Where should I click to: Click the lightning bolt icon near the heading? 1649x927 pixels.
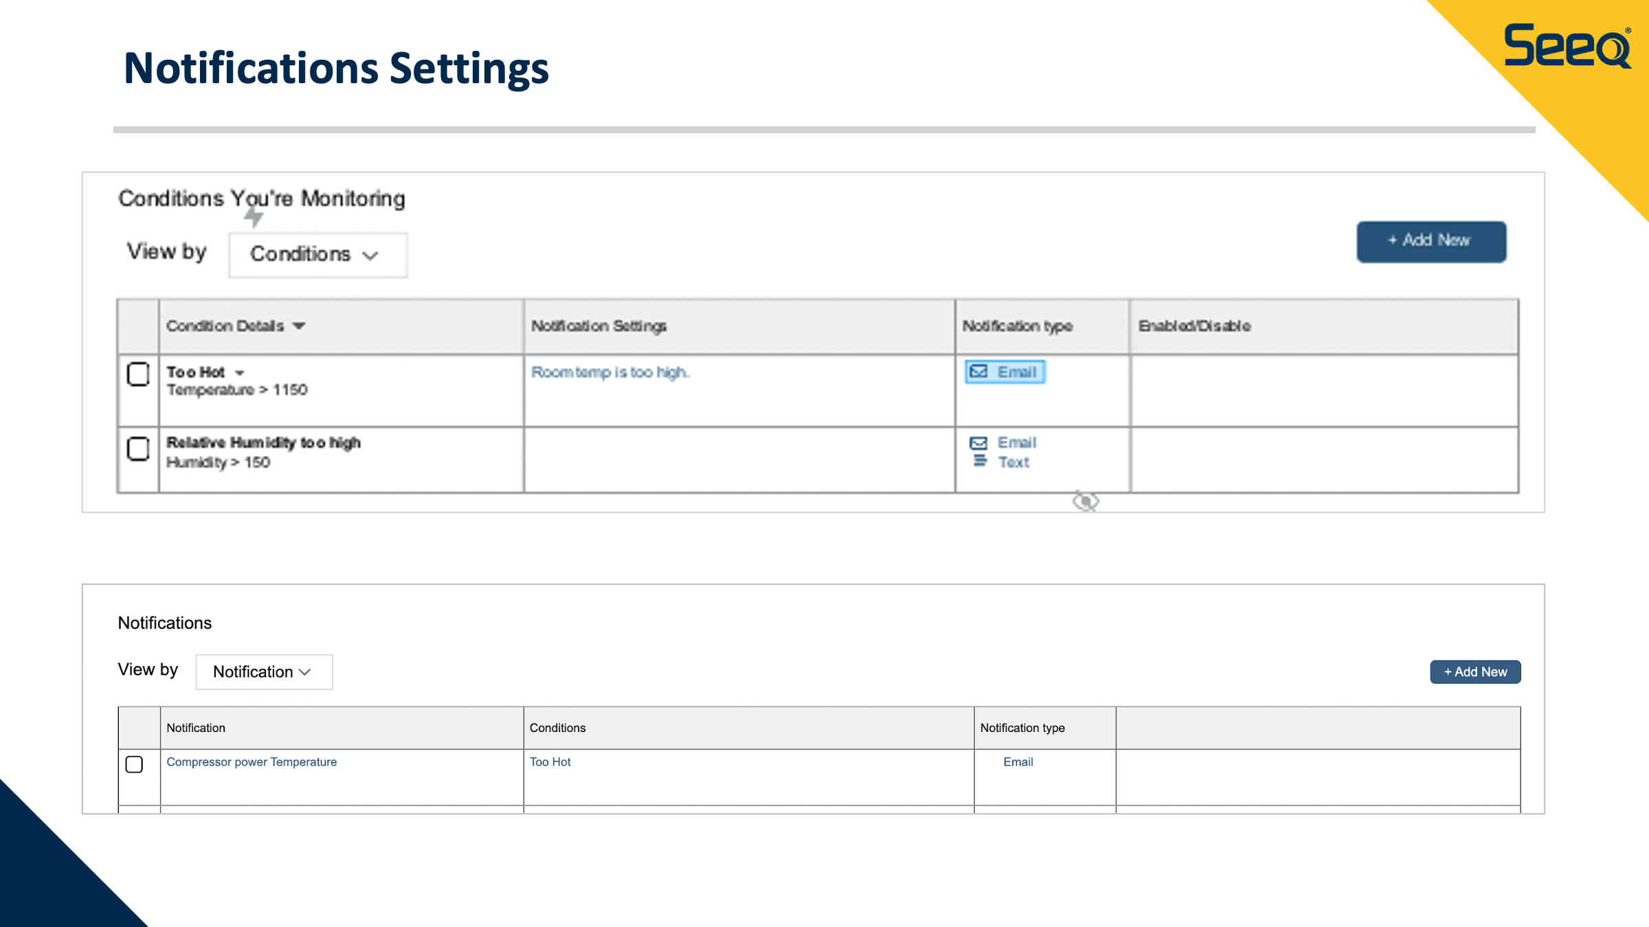[254, 217]
